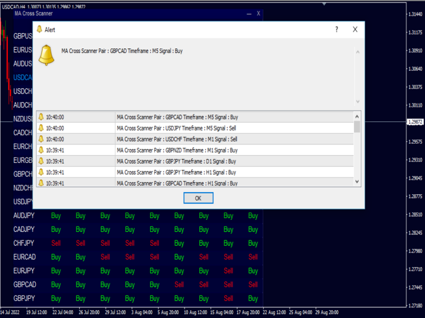This screenshot has width=425, height=318.
Task: Click the alert message text at top of dialog
Action: point(122,51)
